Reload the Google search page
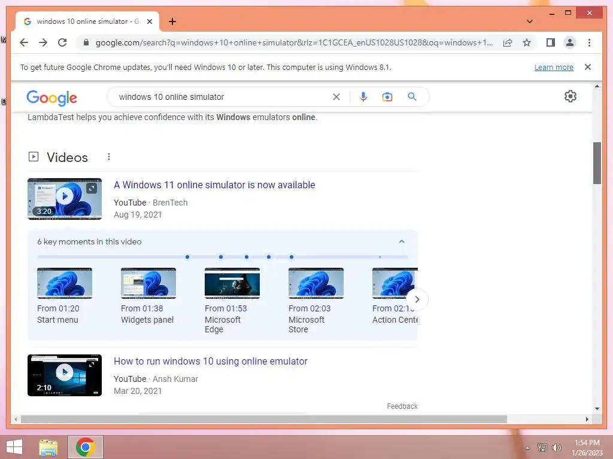The width and height of the screenshot is (613, 459). 62,42
